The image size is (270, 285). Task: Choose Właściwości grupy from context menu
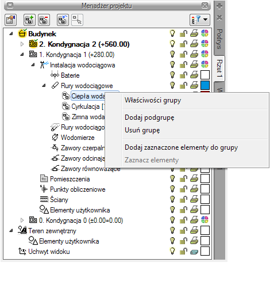coord(153,100)
